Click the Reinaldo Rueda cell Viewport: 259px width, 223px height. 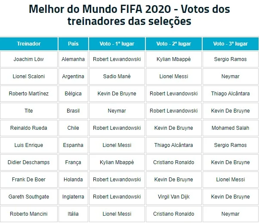pyautogui.click(x=29, y=128)
